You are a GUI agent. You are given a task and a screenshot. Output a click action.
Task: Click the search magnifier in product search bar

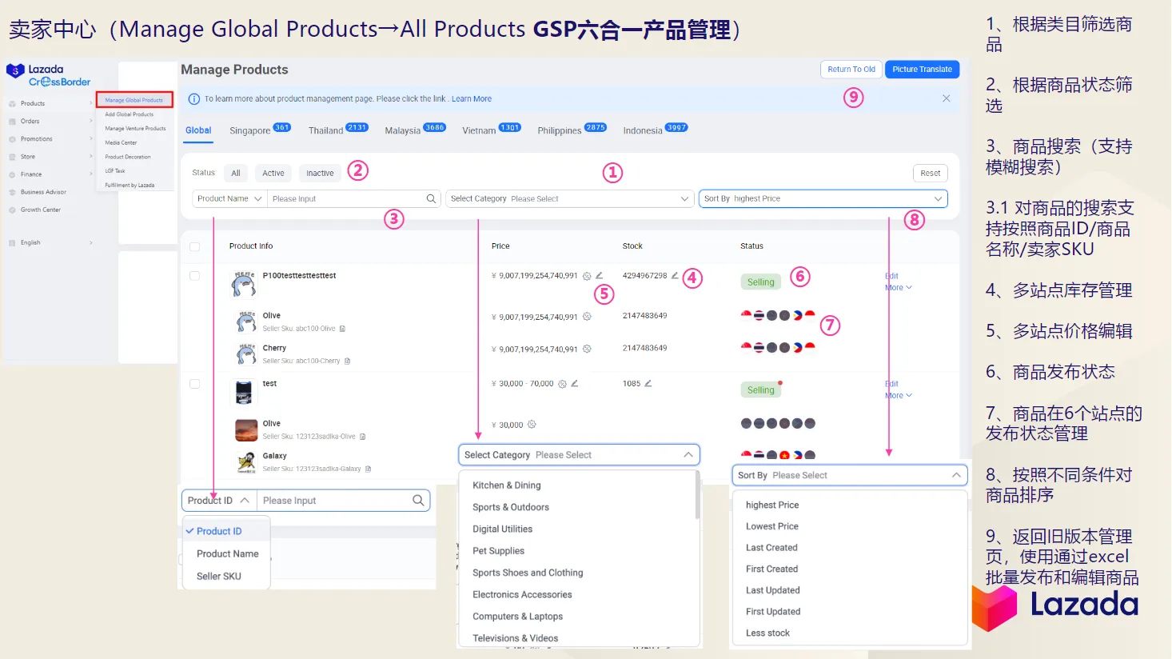tap(431, 198)
